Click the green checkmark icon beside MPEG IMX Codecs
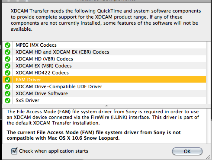 coord(7,45)
